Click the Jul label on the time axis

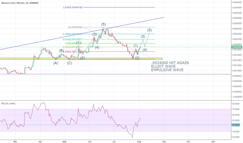(114, 141)
